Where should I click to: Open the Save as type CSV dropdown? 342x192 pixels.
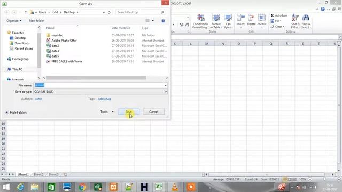100,92
